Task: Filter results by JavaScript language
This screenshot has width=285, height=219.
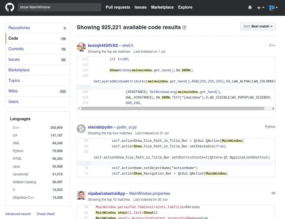Action: coord(38,174)
